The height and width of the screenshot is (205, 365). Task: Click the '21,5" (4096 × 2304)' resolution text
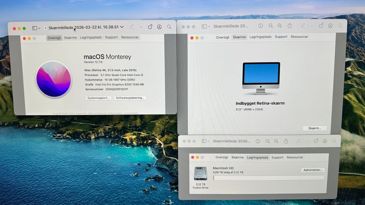pos(249,109)
